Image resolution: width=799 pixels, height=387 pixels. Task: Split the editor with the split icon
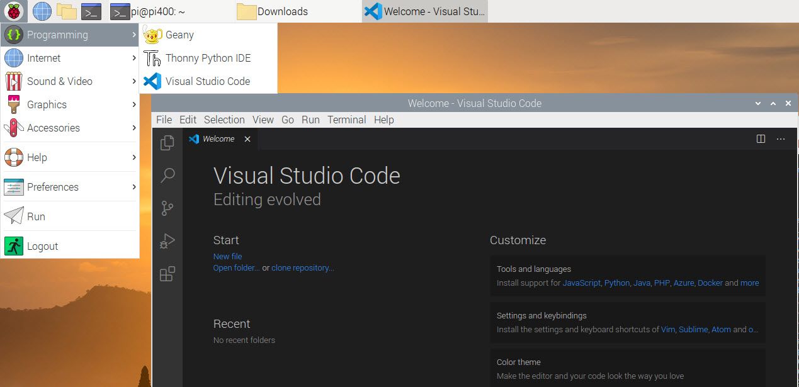click(x=761, y=138)
